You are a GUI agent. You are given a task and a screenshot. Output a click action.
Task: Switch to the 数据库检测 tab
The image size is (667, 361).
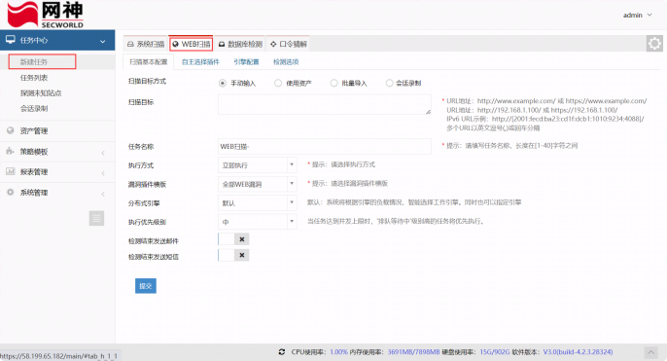click(240, 44)
